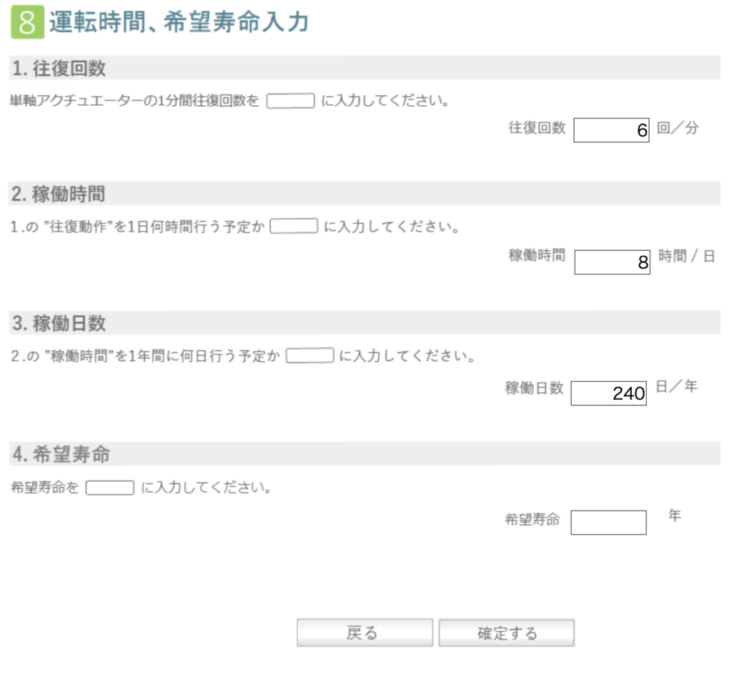Click the green step 8 icon
This screenshot has height=673, width=732.
28,22
